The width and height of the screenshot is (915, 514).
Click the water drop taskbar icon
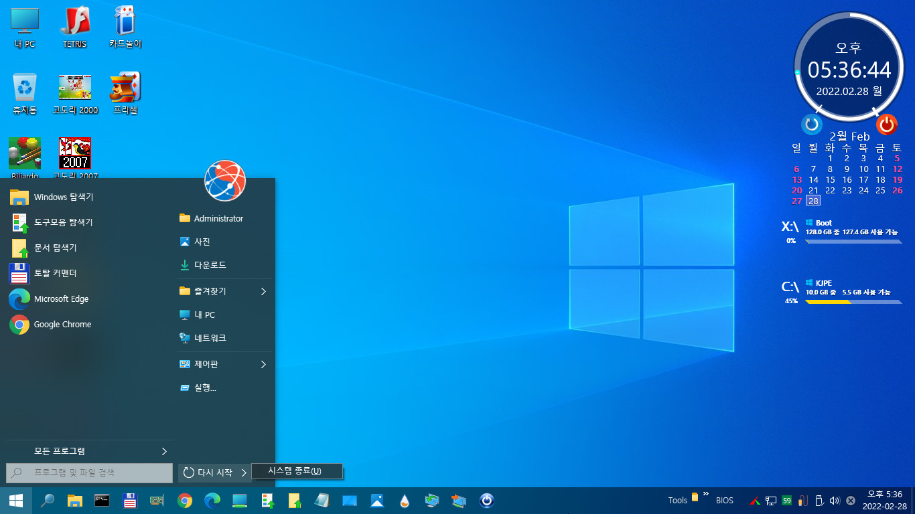(405, 501)
